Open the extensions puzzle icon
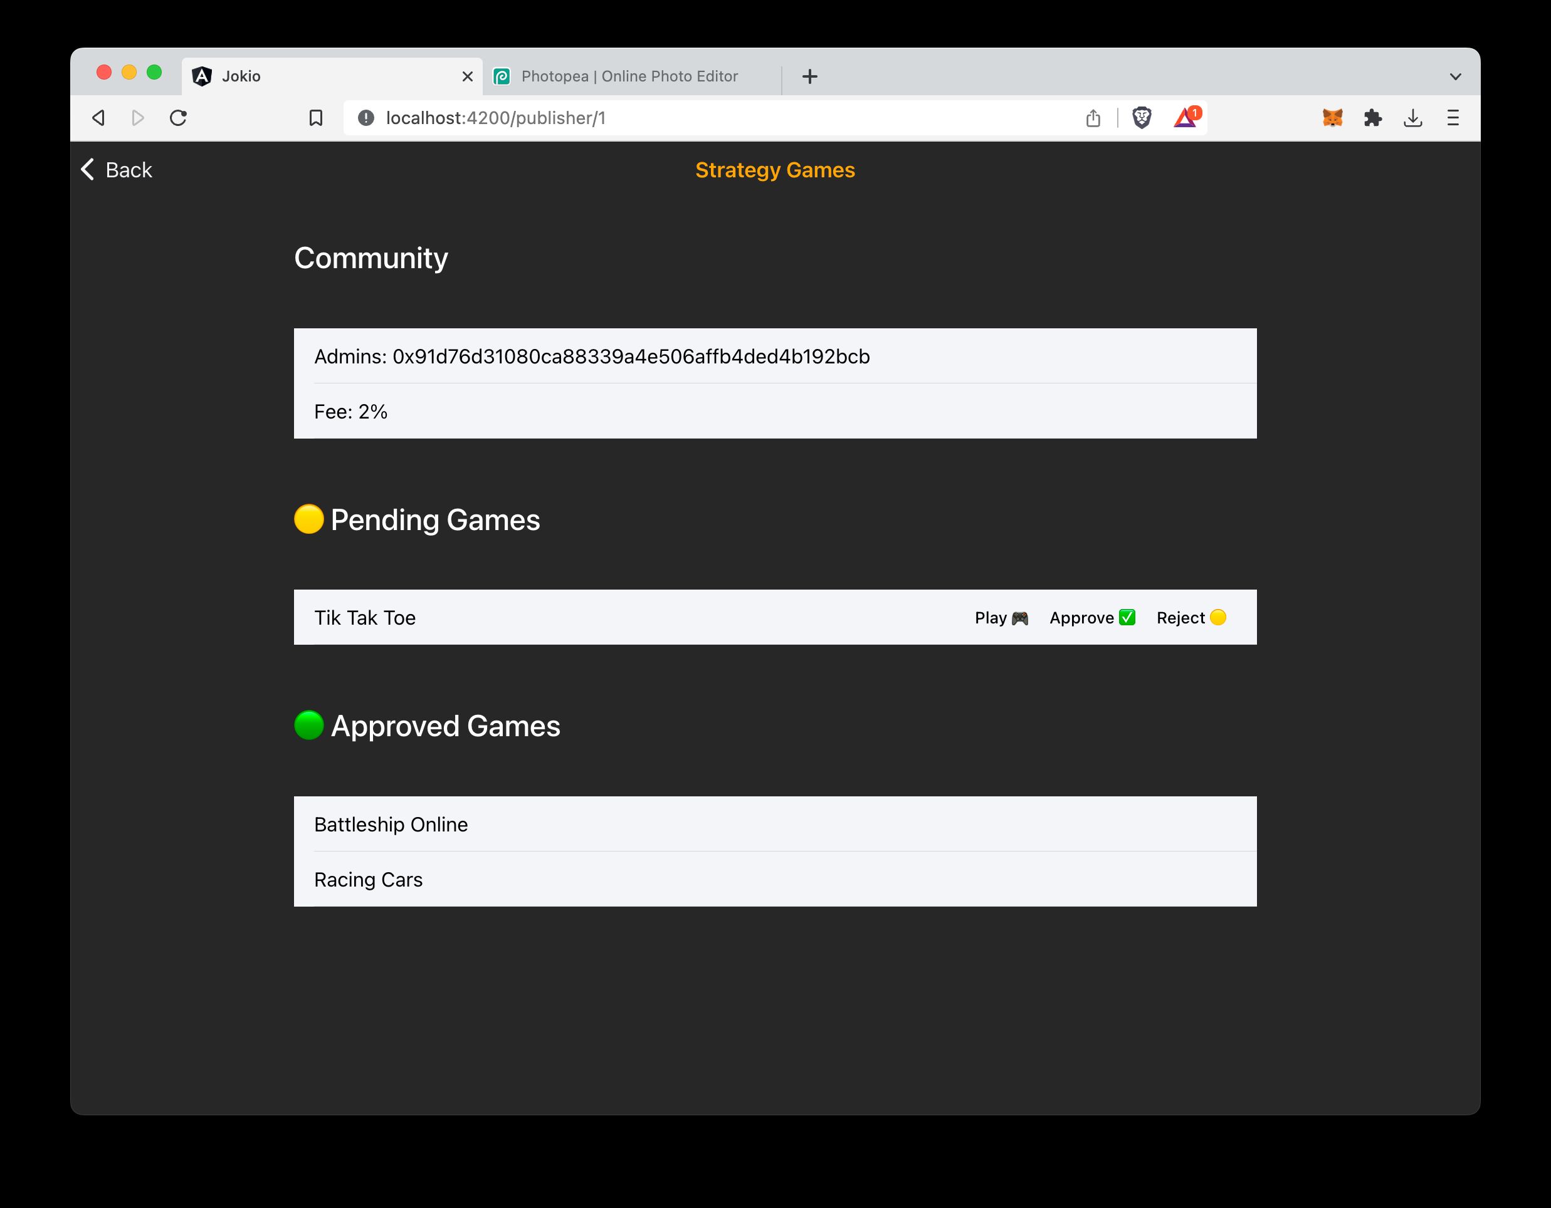1551x1208 pixels. click(x=1373, y=118)
